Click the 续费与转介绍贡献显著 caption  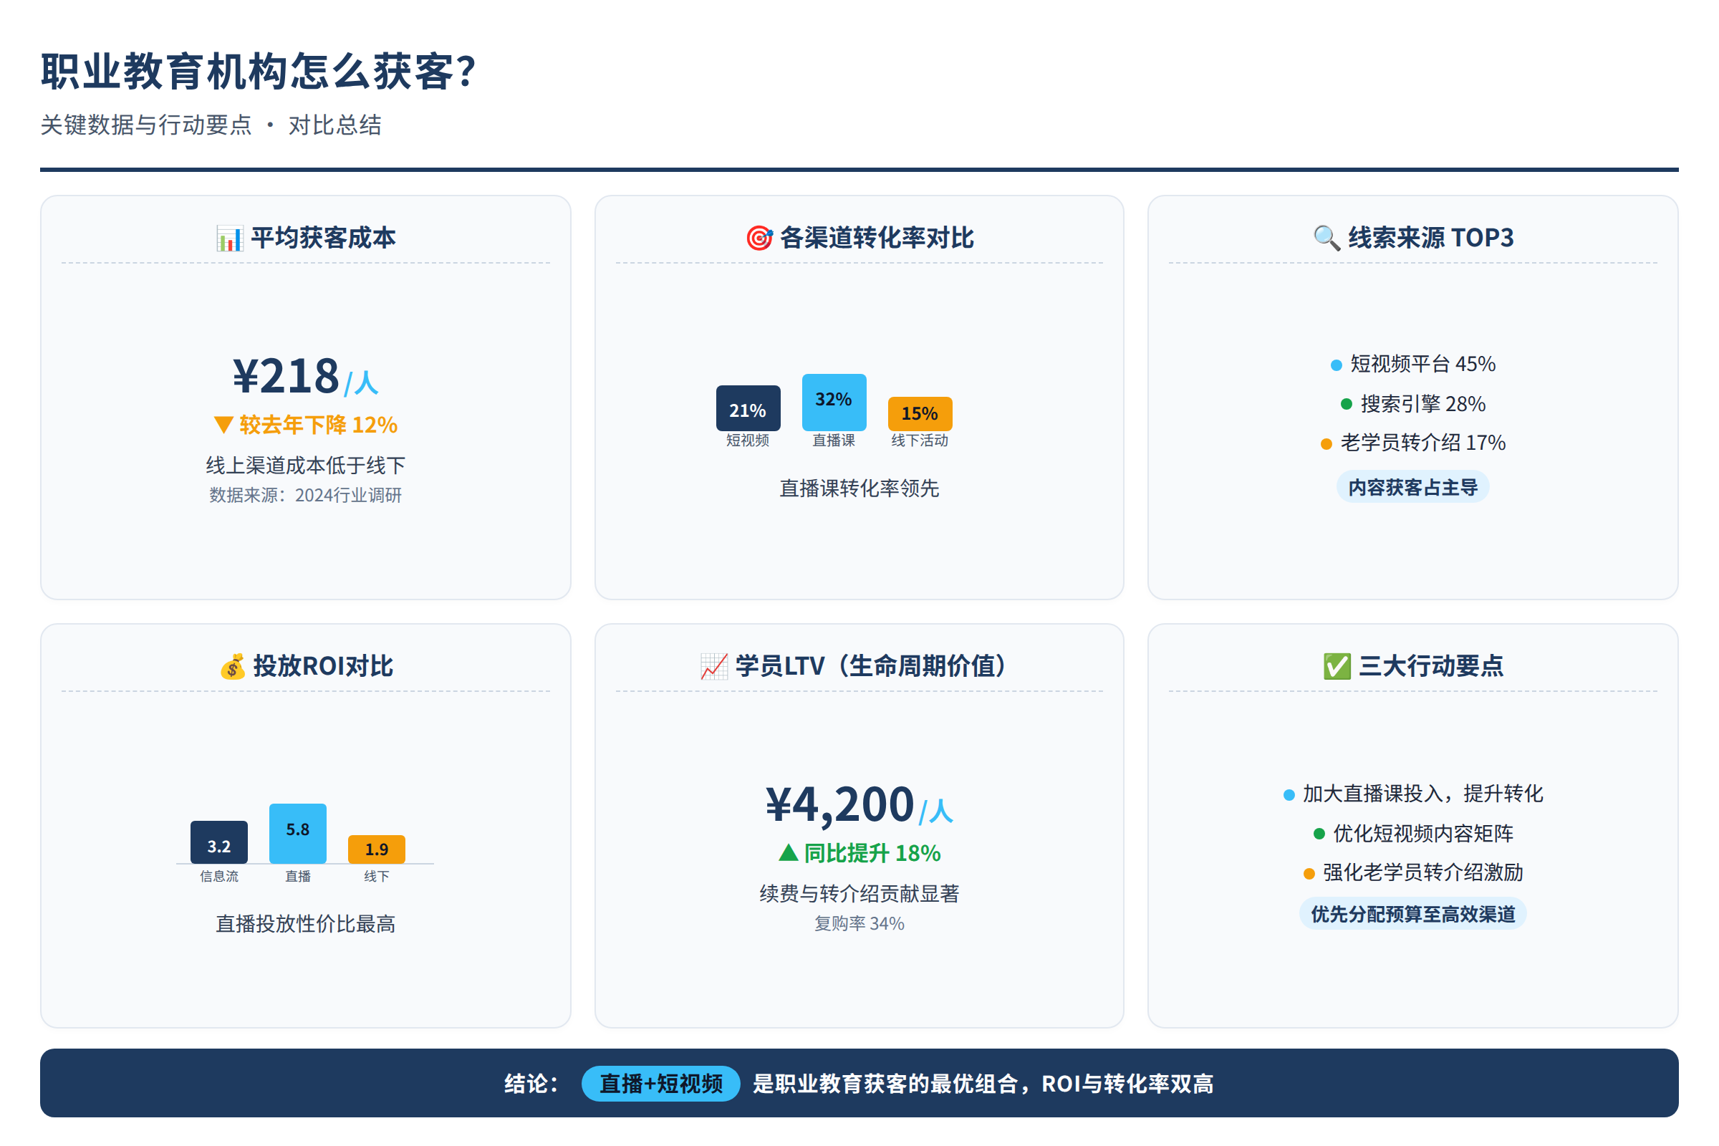(x=859, y=893)
